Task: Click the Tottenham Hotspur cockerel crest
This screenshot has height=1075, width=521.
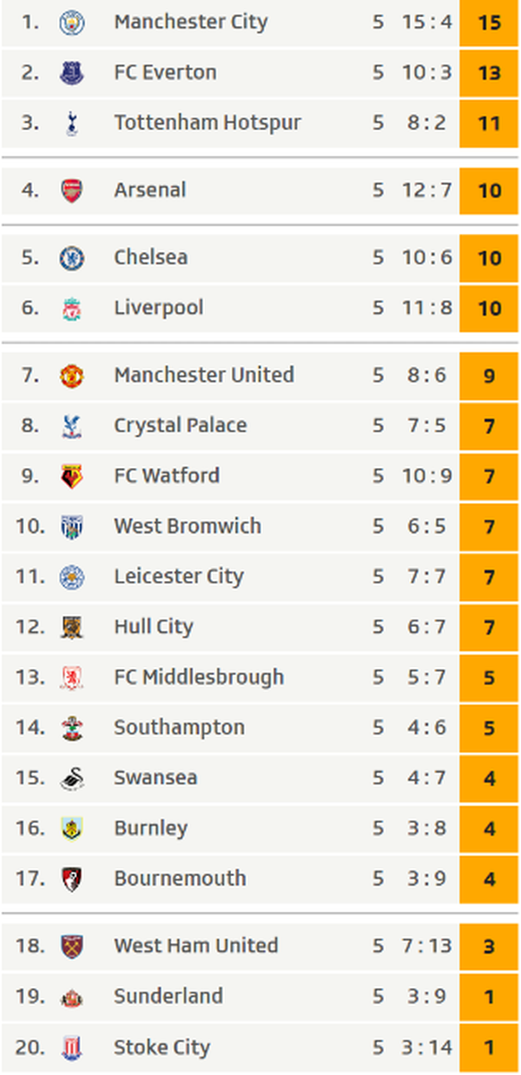Action: click(x=72, y=124)
